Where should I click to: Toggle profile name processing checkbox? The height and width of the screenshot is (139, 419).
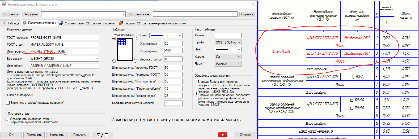195,93
